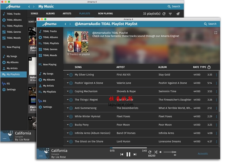Go back to the previous track

click(122, 154)
